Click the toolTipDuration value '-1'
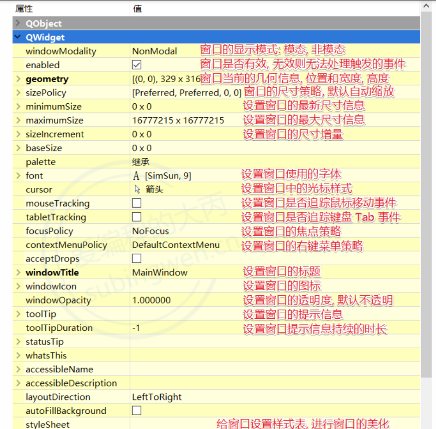Viewport: 436px width, 429px height. pos(136,328)
